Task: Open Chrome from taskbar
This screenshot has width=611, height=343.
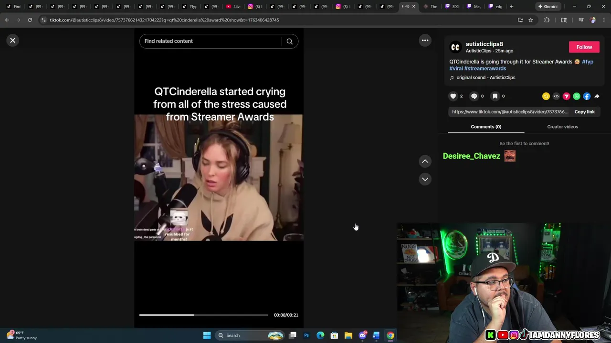Action: [390, 335]
